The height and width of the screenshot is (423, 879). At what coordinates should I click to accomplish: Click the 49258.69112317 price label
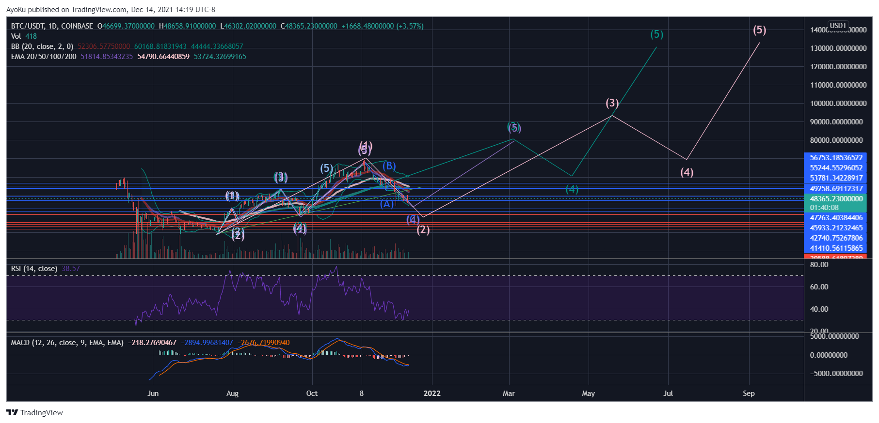tap(836, 189)
